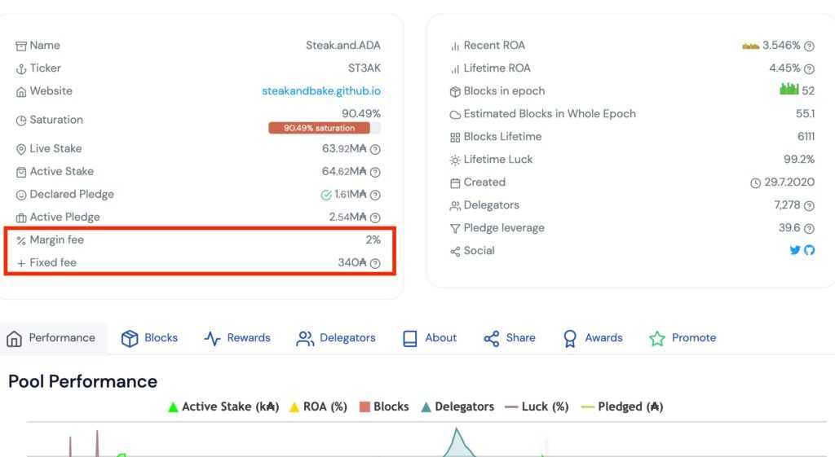The height and width of the screenshot is (457, 835).
Task: Toggle Delegators series in chart legend
Action: pyautogui.click(x=457, y=406)
